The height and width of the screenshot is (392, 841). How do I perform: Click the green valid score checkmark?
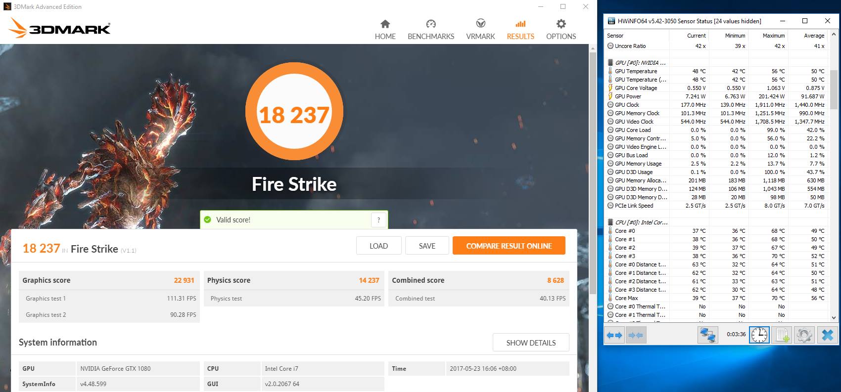(x=208, y=220)
